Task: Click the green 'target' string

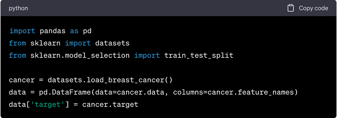Action: click(x=48, y=105)
